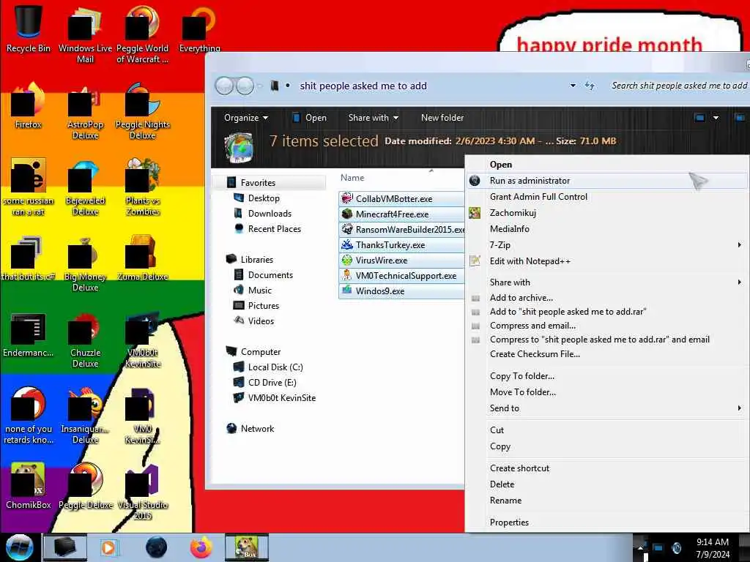Expand the address bar history dropdown arrow
The width and height of the screenshot is (750, 562).
[x=573, y=86]
